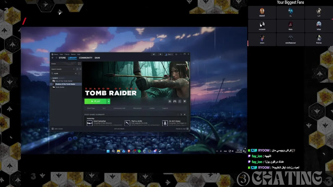Image resolution: width=333 pixels, height=187 pixels.
Task: Click the announcements megaphone icon
Action: [x=154, y=54]
